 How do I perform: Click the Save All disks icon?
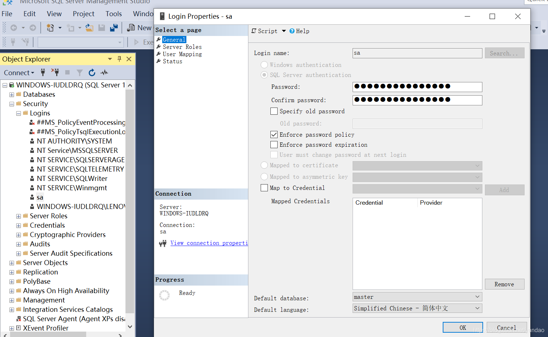click(113, 27)
